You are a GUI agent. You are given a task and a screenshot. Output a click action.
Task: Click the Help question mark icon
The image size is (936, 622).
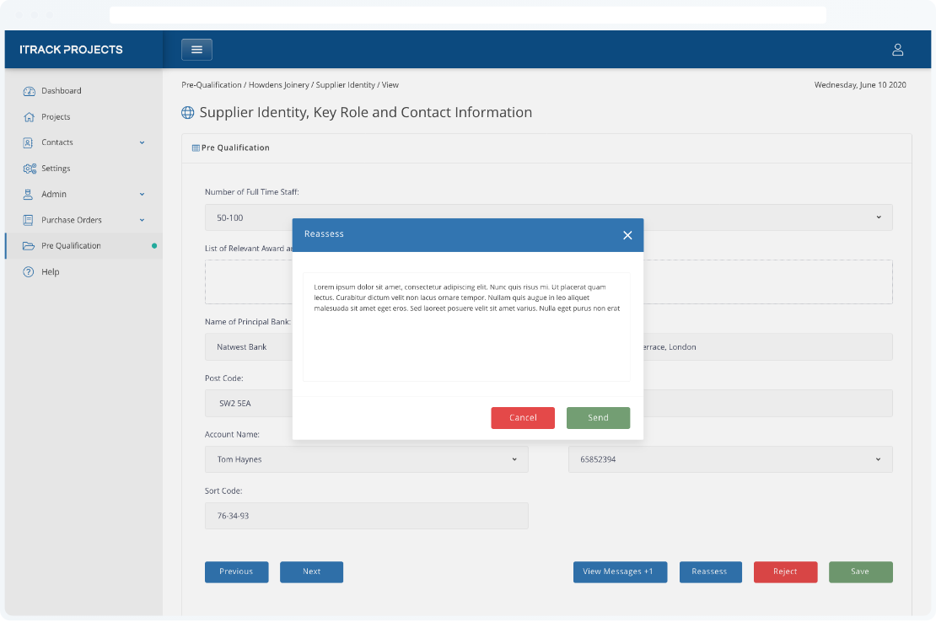coord(29,272)
